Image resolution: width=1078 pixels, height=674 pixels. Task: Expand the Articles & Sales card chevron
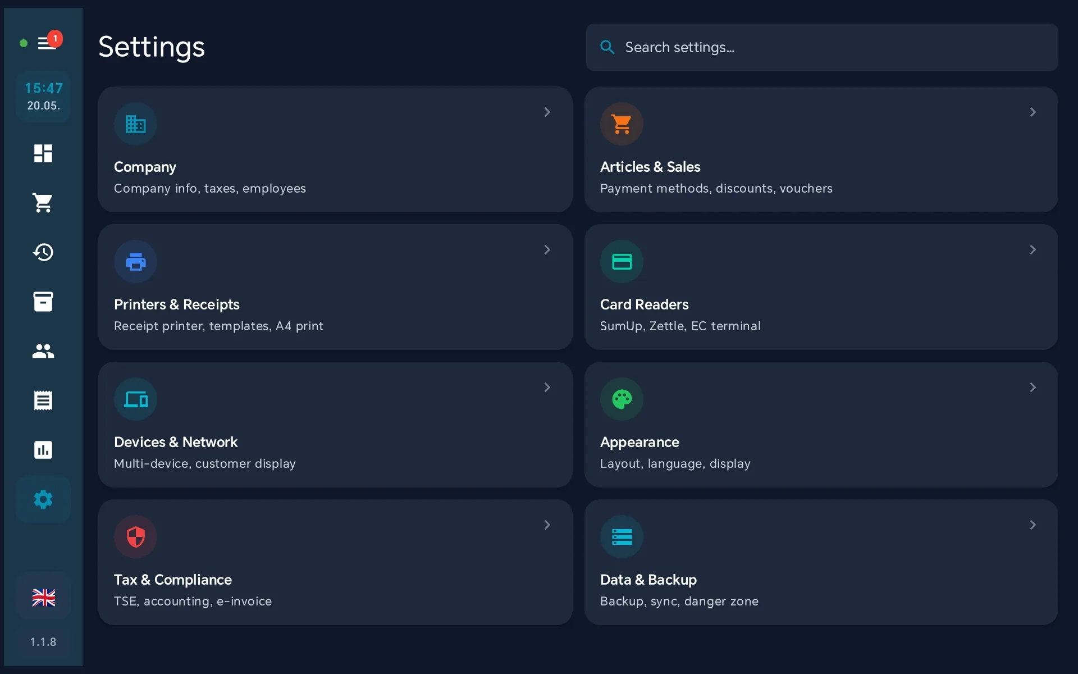pyautogui.click(x=1033, y=112)
